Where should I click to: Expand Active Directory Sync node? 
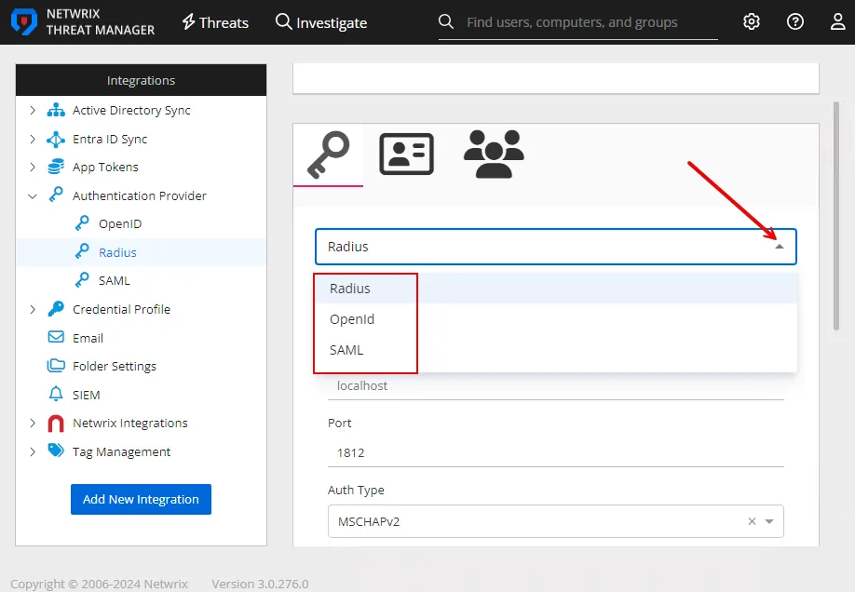(33, 110)
